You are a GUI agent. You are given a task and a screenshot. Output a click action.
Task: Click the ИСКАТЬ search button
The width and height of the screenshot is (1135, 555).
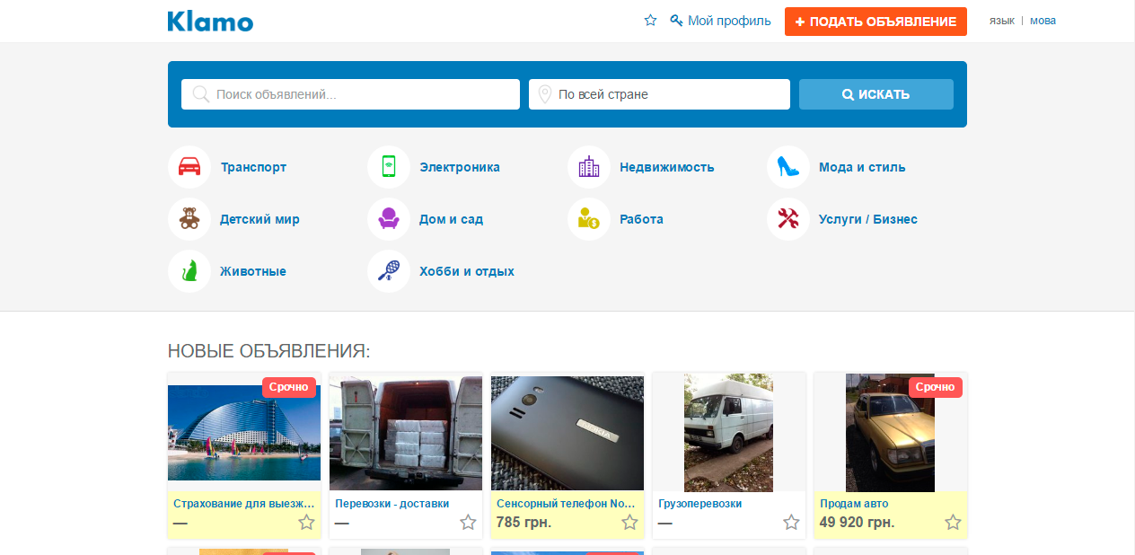coord(875,94)
